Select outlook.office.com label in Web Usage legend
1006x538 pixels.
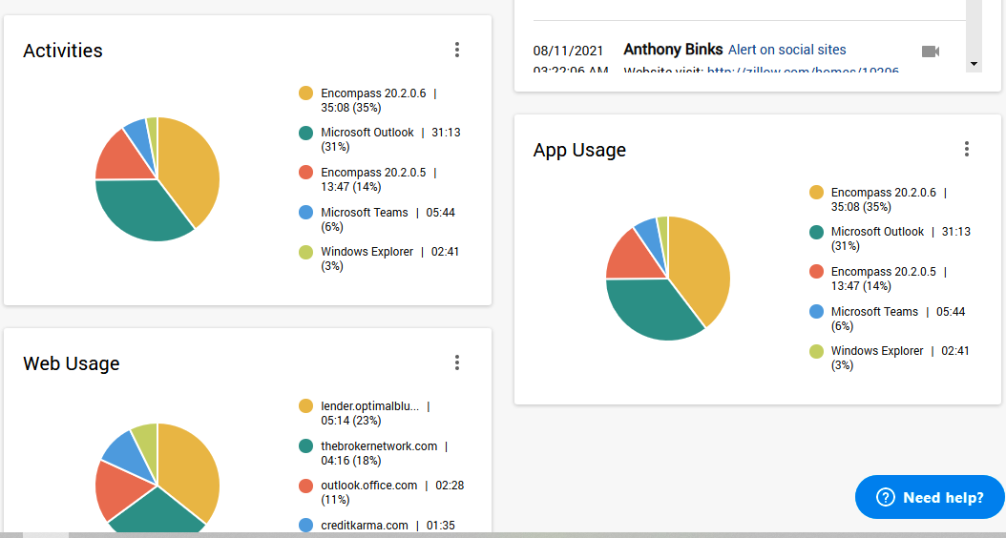coord(369,486)
